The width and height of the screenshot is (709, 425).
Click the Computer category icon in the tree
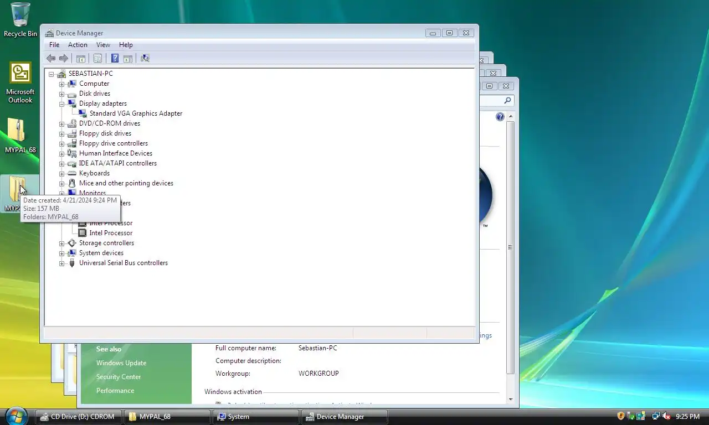click(72, 84)
